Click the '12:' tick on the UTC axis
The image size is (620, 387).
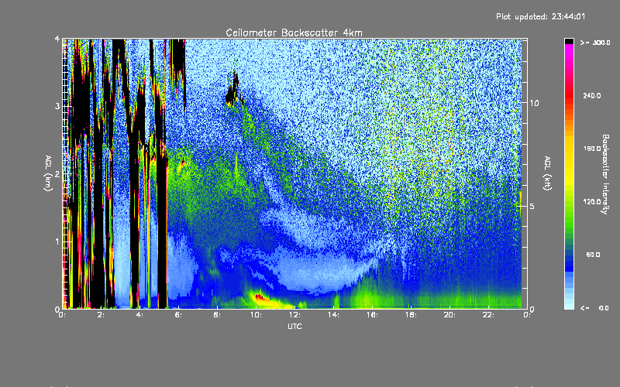click(x=294, y=315)
